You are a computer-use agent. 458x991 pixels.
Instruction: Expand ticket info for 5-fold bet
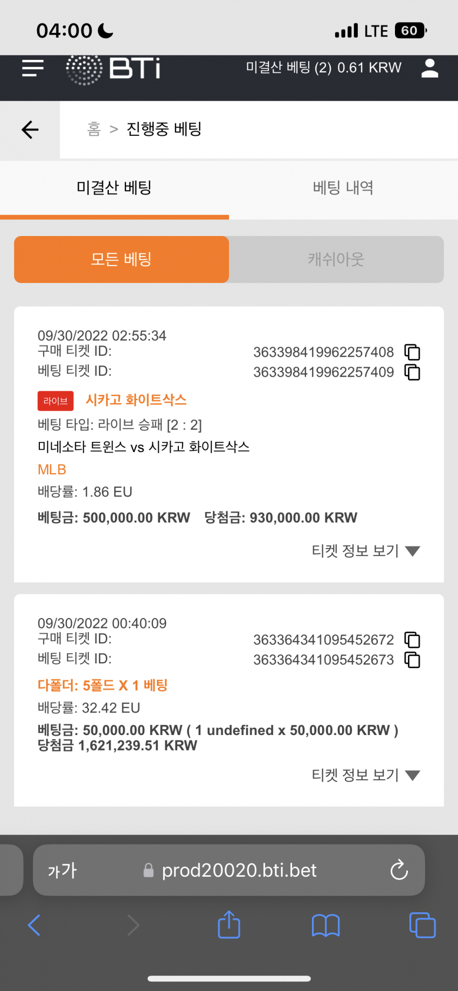pos(366,775)
